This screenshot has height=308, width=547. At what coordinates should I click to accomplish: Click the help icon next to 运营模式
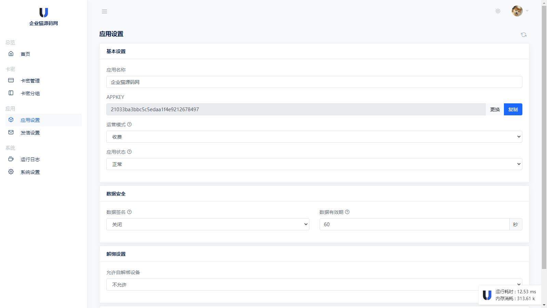click(x=129, y=125)
